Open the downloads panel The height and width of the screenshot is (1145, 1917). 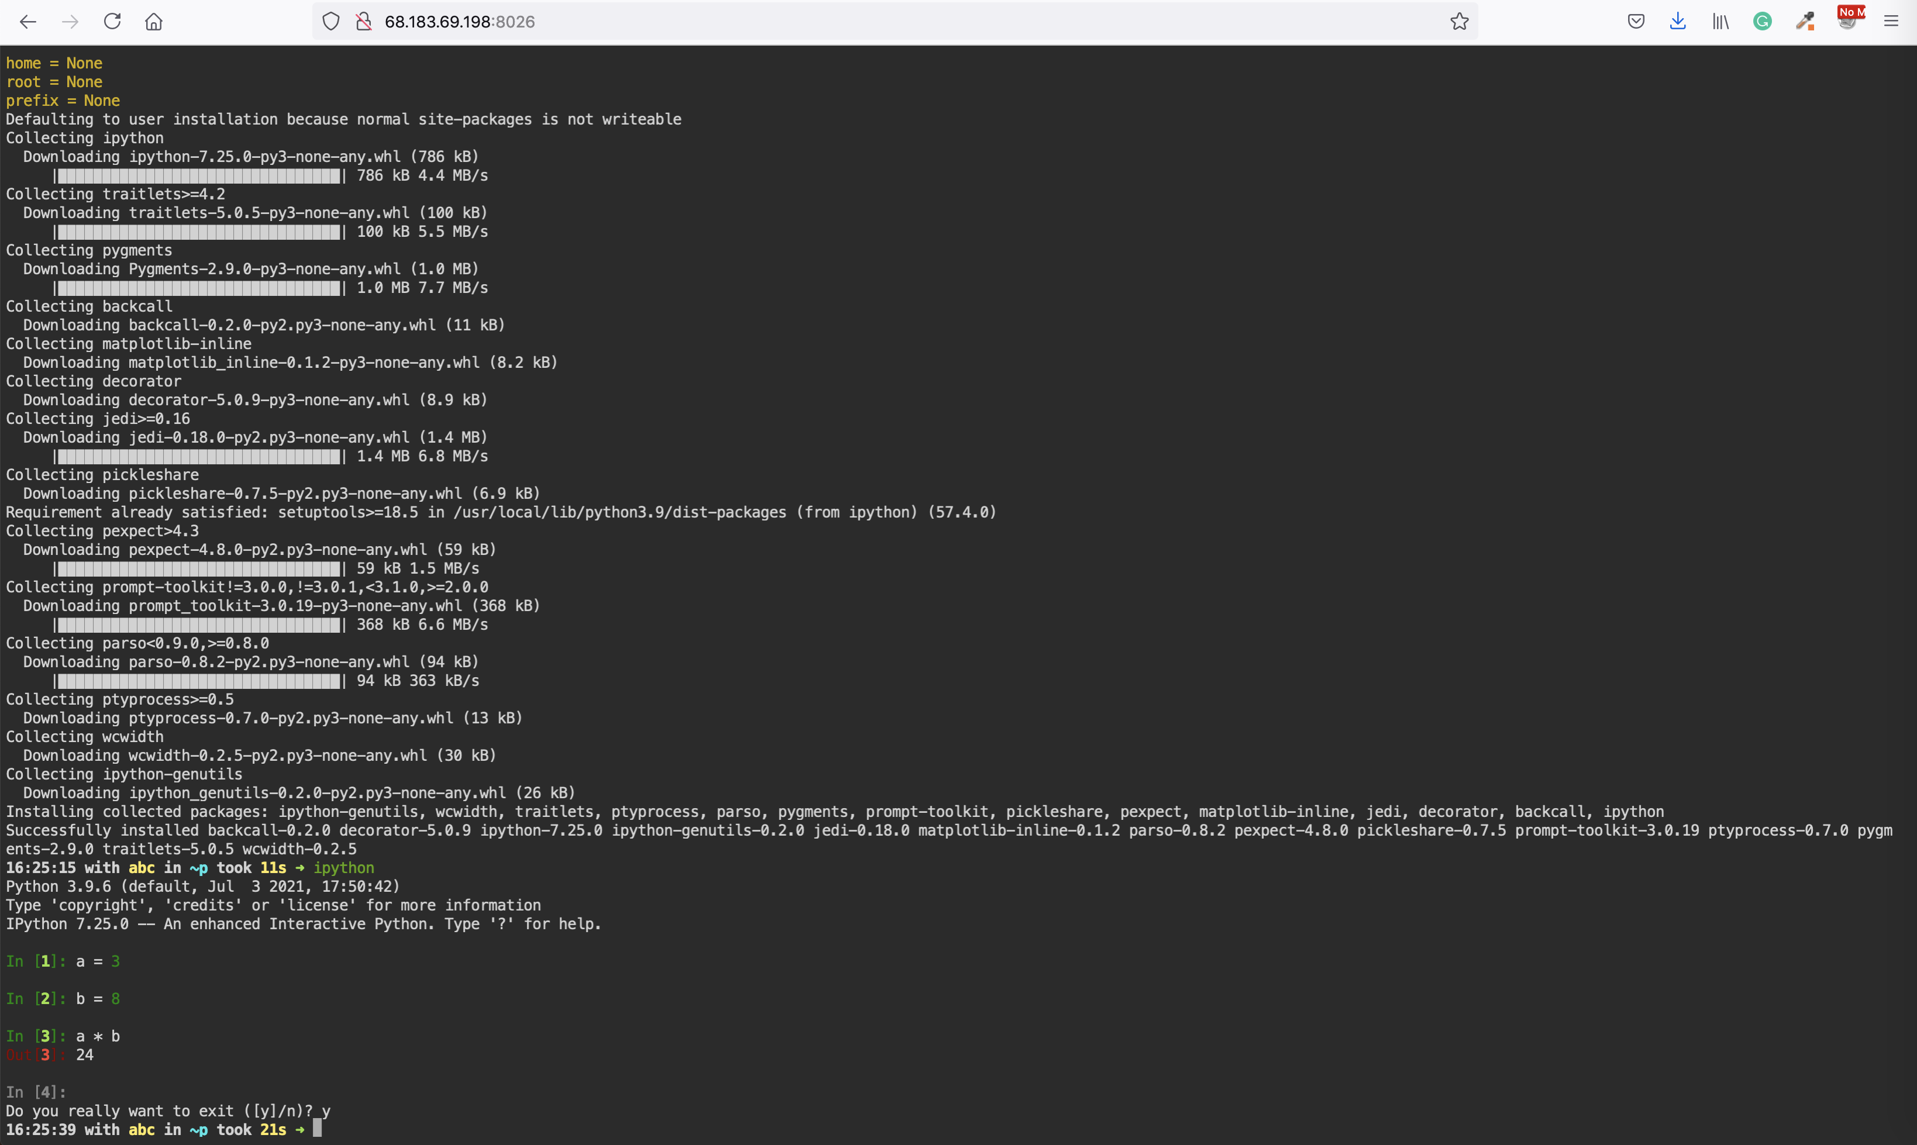(1678, 22)
